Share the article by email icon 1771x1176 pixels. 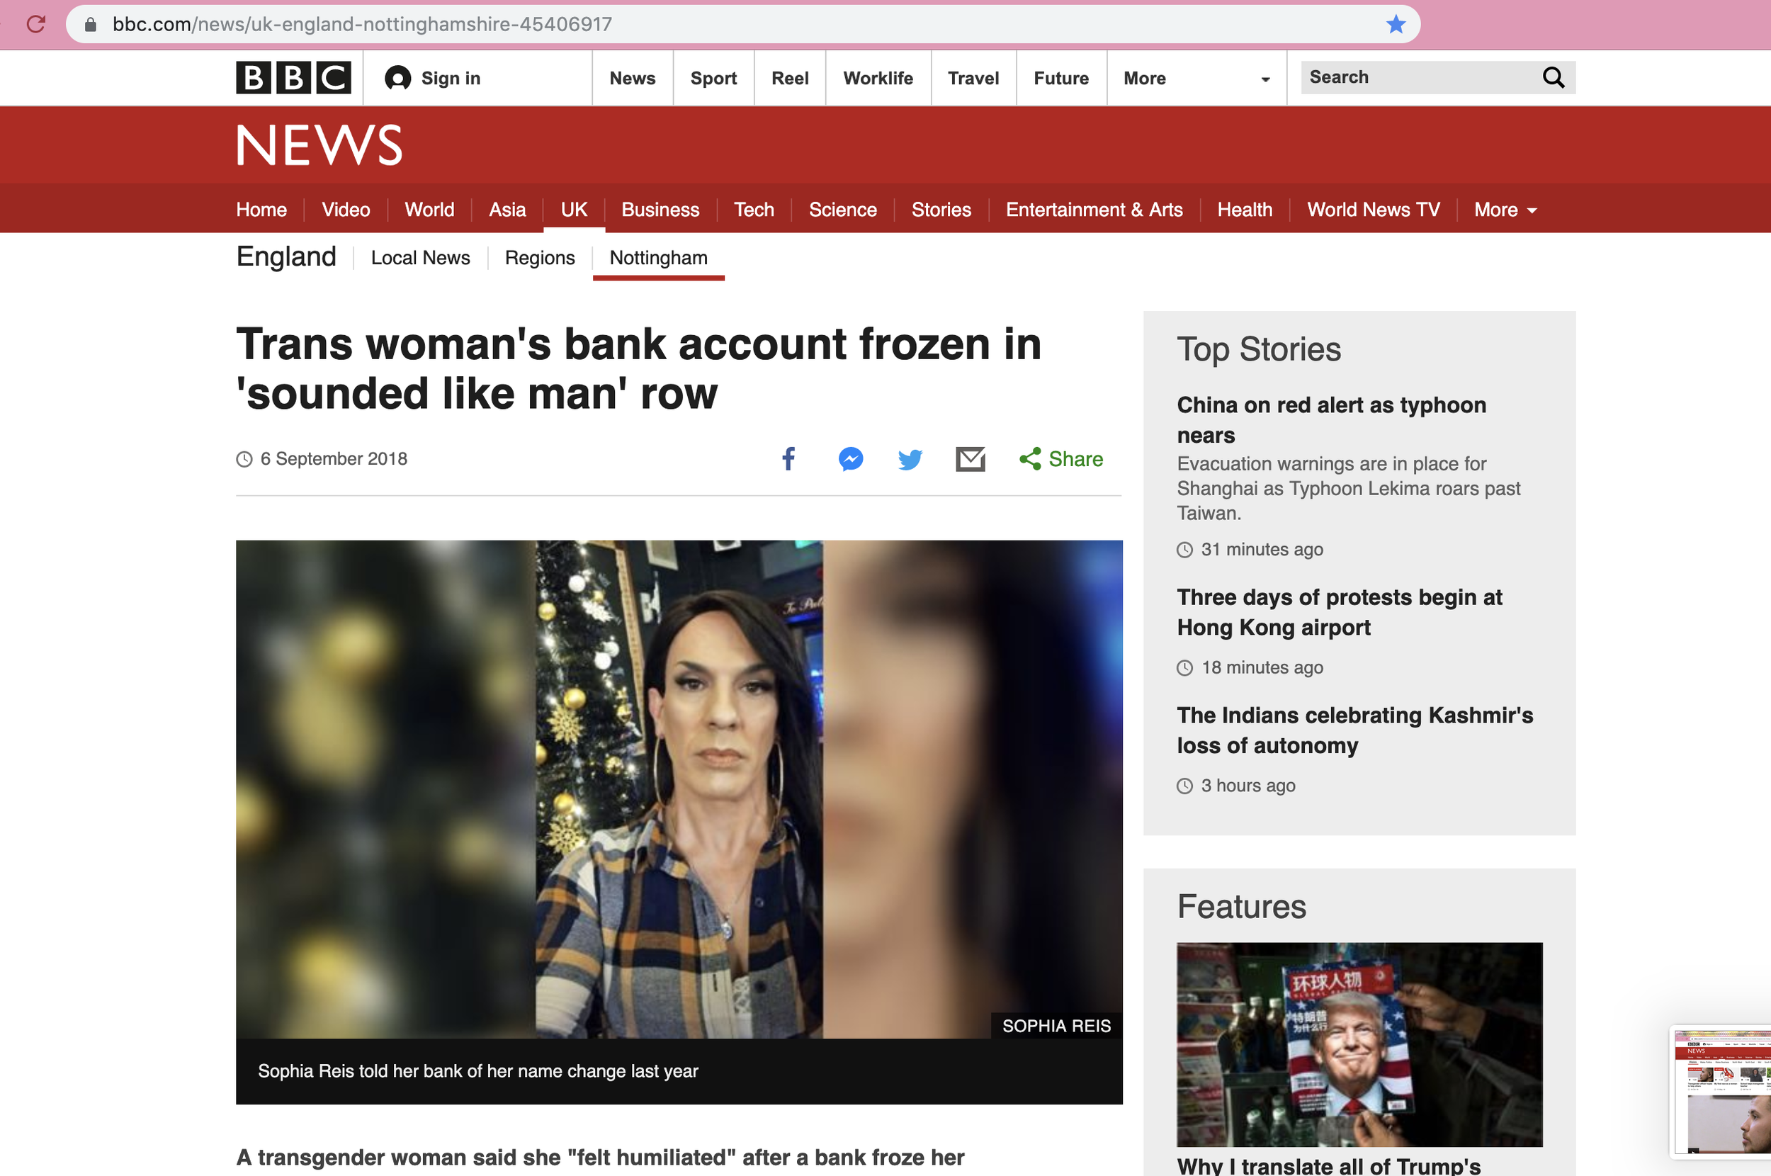point(971,459)
